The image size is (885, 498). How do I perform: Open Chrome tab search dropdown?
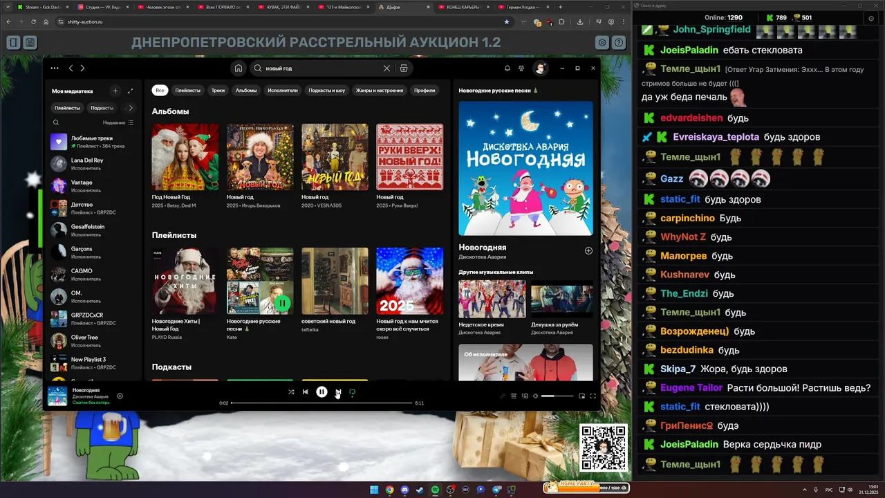[8, 7]
